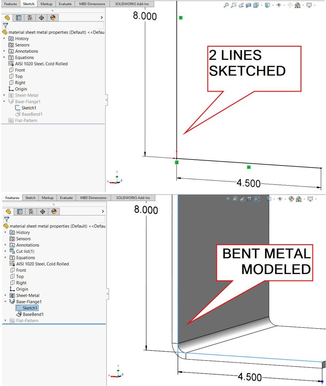Open the DisplayManager tab in the lower panel
The image size is (326, 386).
[x=54, y=212]
